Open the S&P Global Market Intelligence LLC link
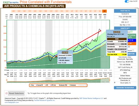 (91, 98)
